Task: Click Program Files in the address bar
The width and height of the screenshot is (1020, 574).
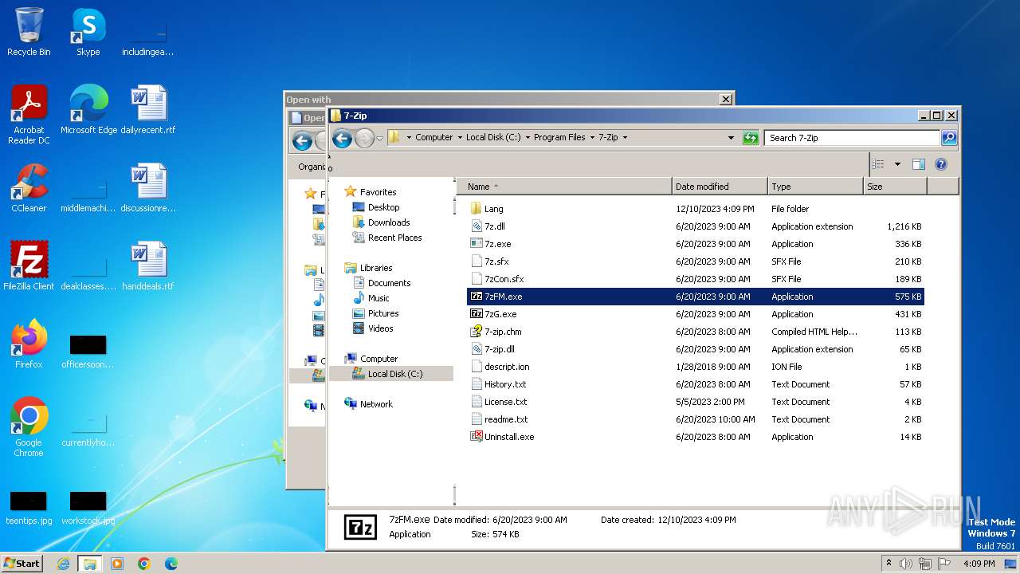Action: point(559,138)
